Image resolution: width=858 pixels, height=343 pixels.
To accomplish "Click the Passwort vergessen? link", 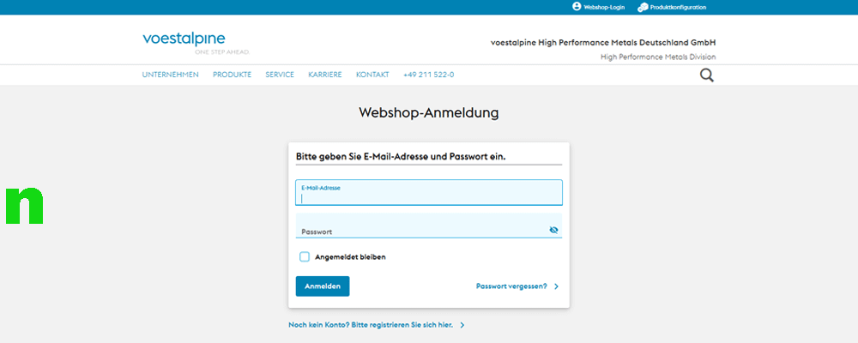I will pyautogui.click(x=511, y=286).
